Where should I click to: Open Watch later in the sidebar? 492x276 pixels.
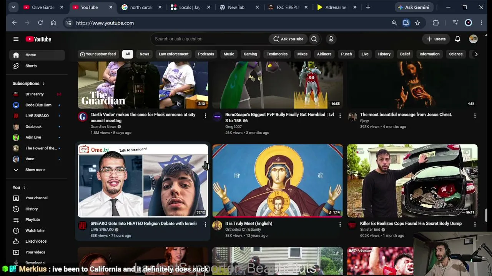[37, 230]
